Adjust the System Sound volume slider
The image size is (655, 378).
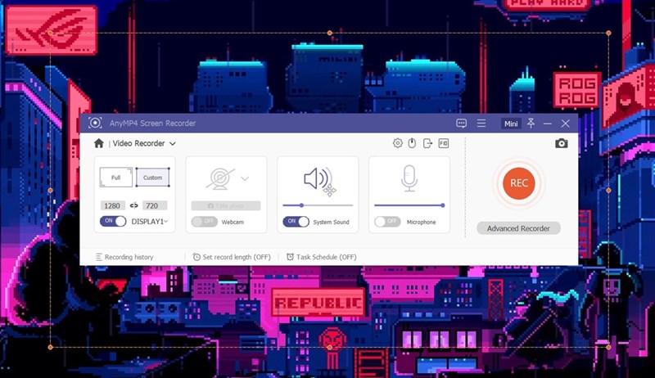coord(318,205)
